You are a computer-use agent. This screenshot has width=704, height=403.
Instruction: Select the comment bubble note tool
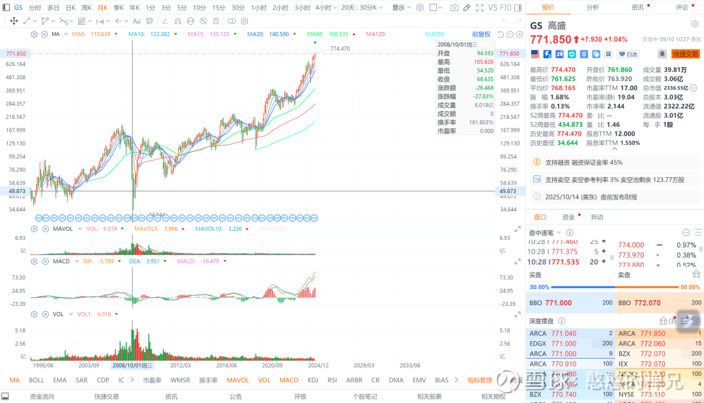[149, 21]
